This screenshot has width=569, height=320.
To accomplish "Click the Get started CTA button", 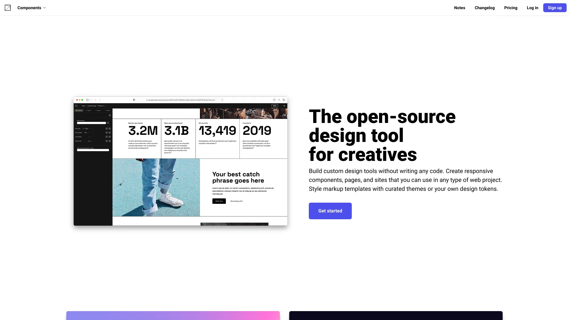I will (x=330, y=211).
